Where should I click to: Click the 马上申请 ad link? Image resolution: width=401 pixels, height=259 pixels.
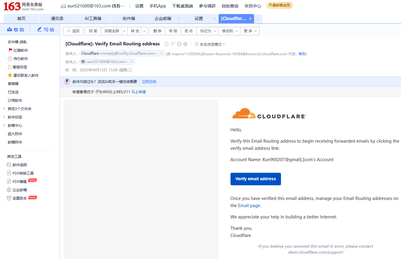click(x=139, y=92)
